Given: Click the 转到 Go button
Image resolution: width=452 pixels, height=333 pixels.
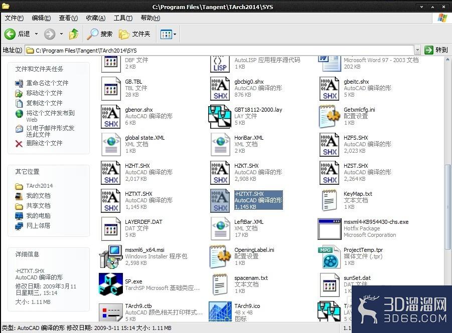Looking at the screenshot, I should [436, 50].
